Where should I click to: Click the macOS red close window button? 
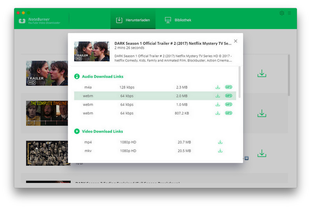pyautogui.click(x=18, y=13)
